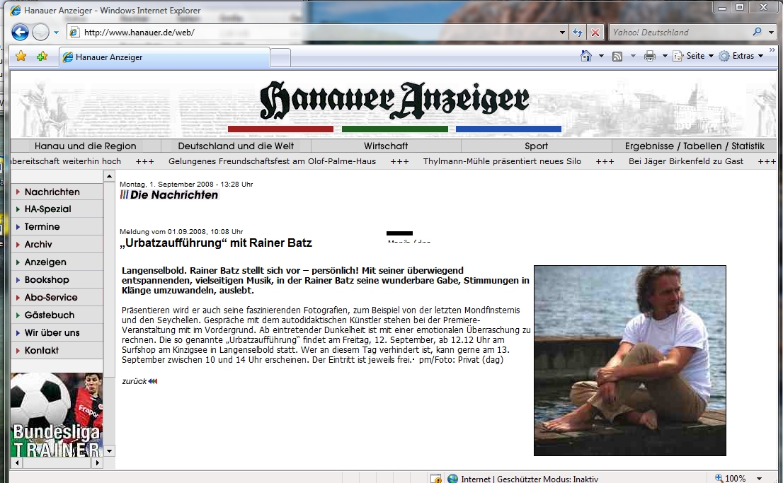Open Favorites Center star icon
783x483 pixels.
[x=21, y=57]
